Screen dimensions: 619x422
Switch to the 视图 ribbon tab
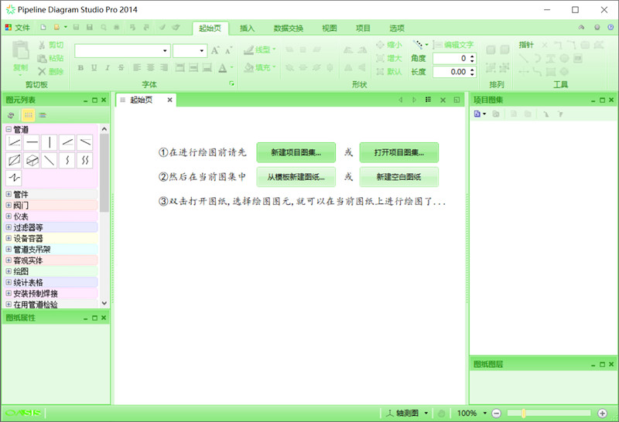[x=330, y=28]
